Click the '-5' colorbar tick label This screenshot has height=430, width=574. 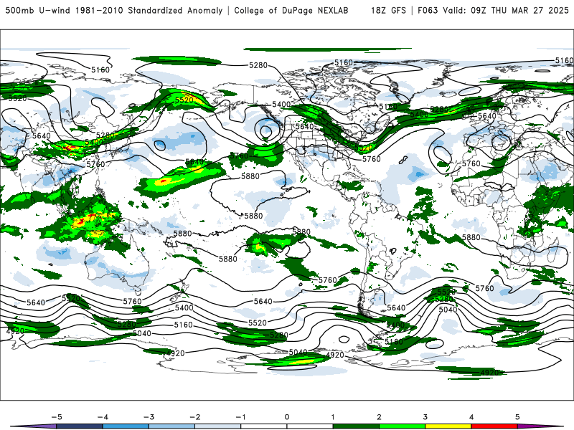click(57, 417)
